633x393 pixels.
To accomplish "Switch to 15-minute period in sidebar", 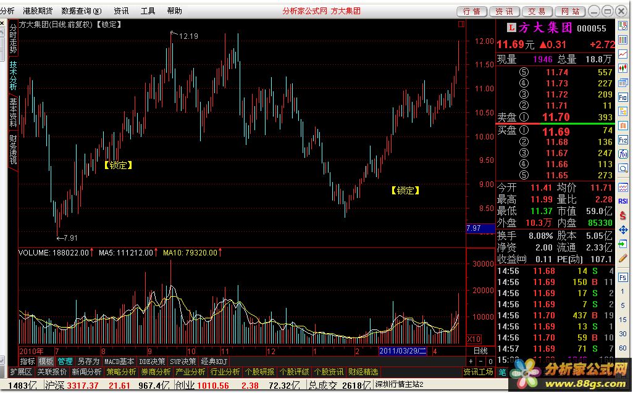I will coord(623,320).
